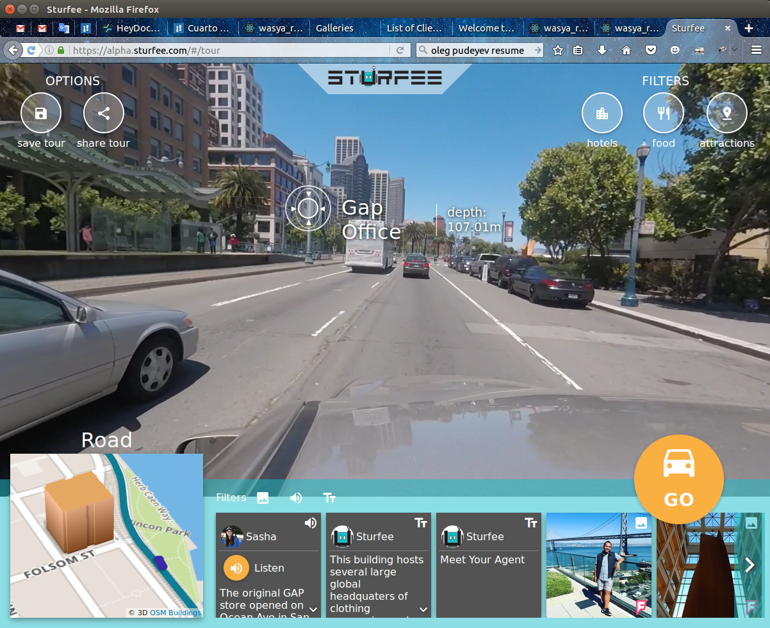
Task: Enable the attractions filter
Action: click(x=726, y=113)
